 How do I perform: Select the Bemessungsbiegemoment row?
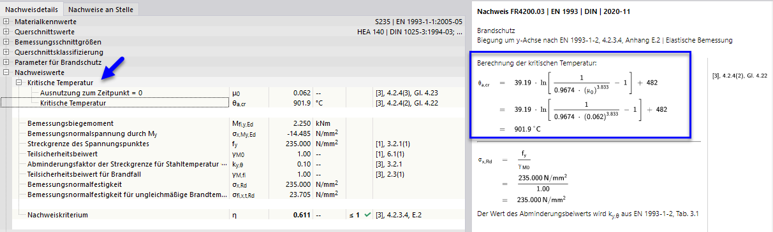(x=234, y=123)
